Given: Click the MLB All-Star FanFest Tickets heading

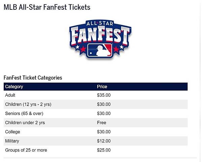Looking at the screenshot, I should coord(47,7).
